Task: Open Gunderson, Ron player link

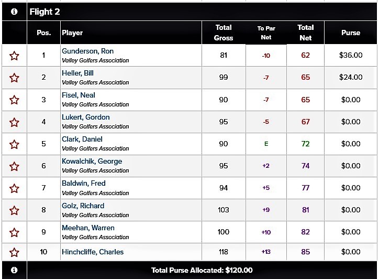Action: 87,51
